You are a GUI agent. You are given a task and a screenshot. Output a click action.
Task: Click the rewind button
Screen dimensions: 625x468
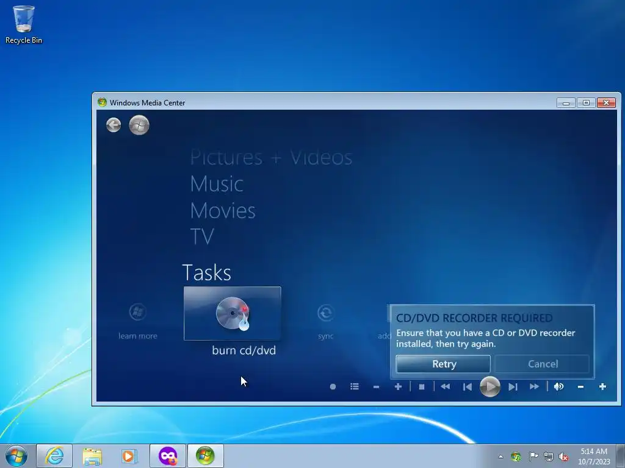tap(445, 386)
